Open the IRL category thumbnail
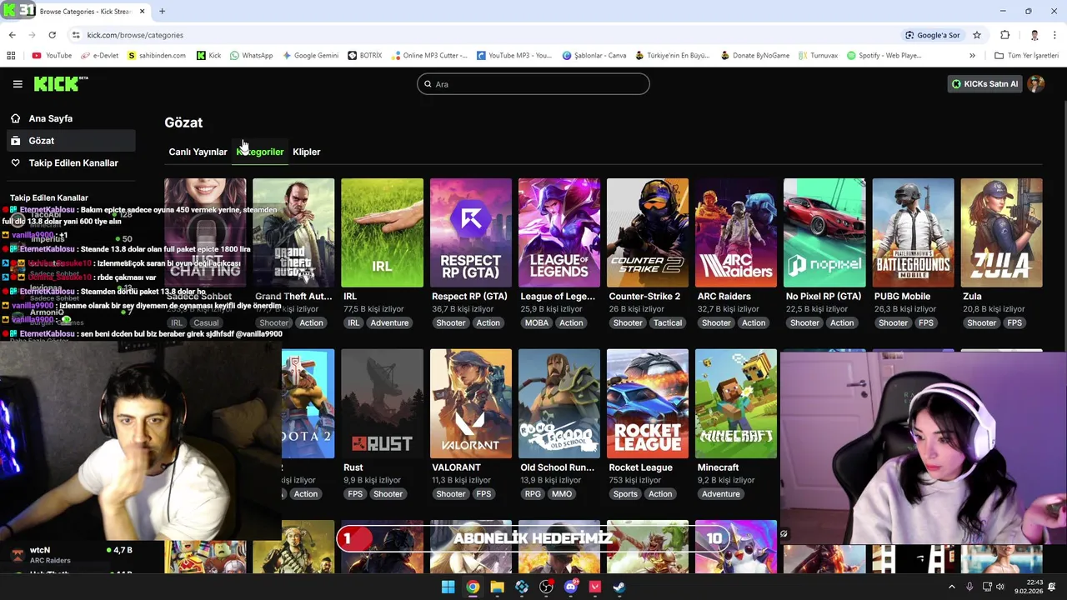The image size is (1067, 600). point(382,232)
